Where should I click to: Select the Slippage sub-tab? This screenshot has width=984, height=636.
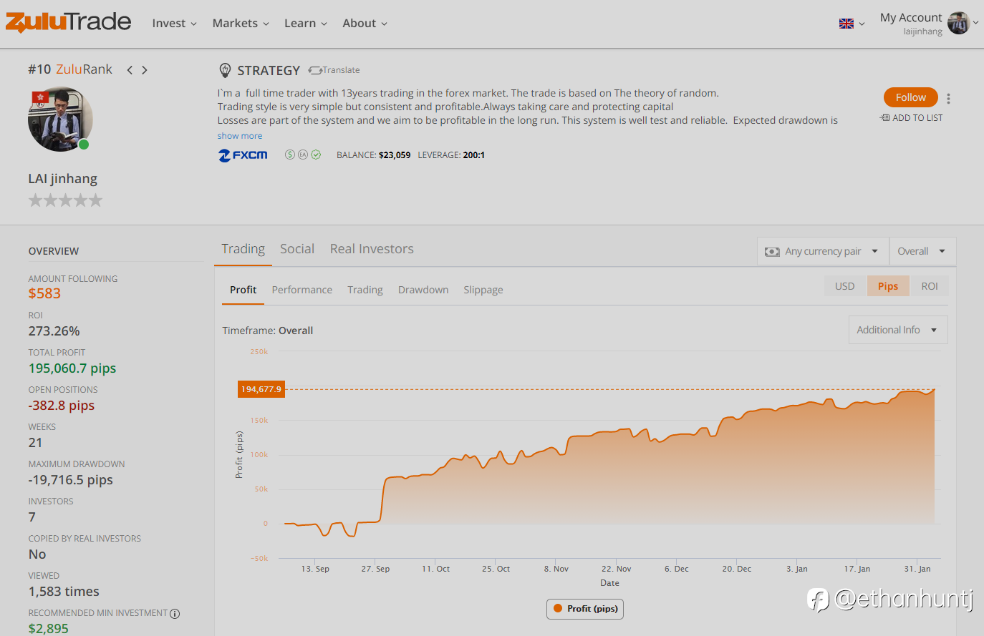pyautogui.click(x=483, y=290)
